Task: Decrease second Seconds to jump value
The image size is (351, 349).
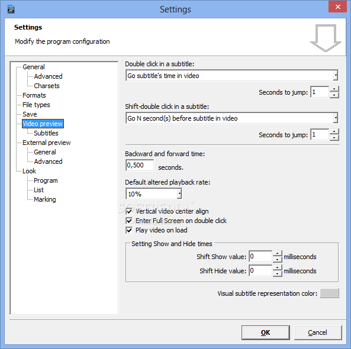Action: coord(334,138)
